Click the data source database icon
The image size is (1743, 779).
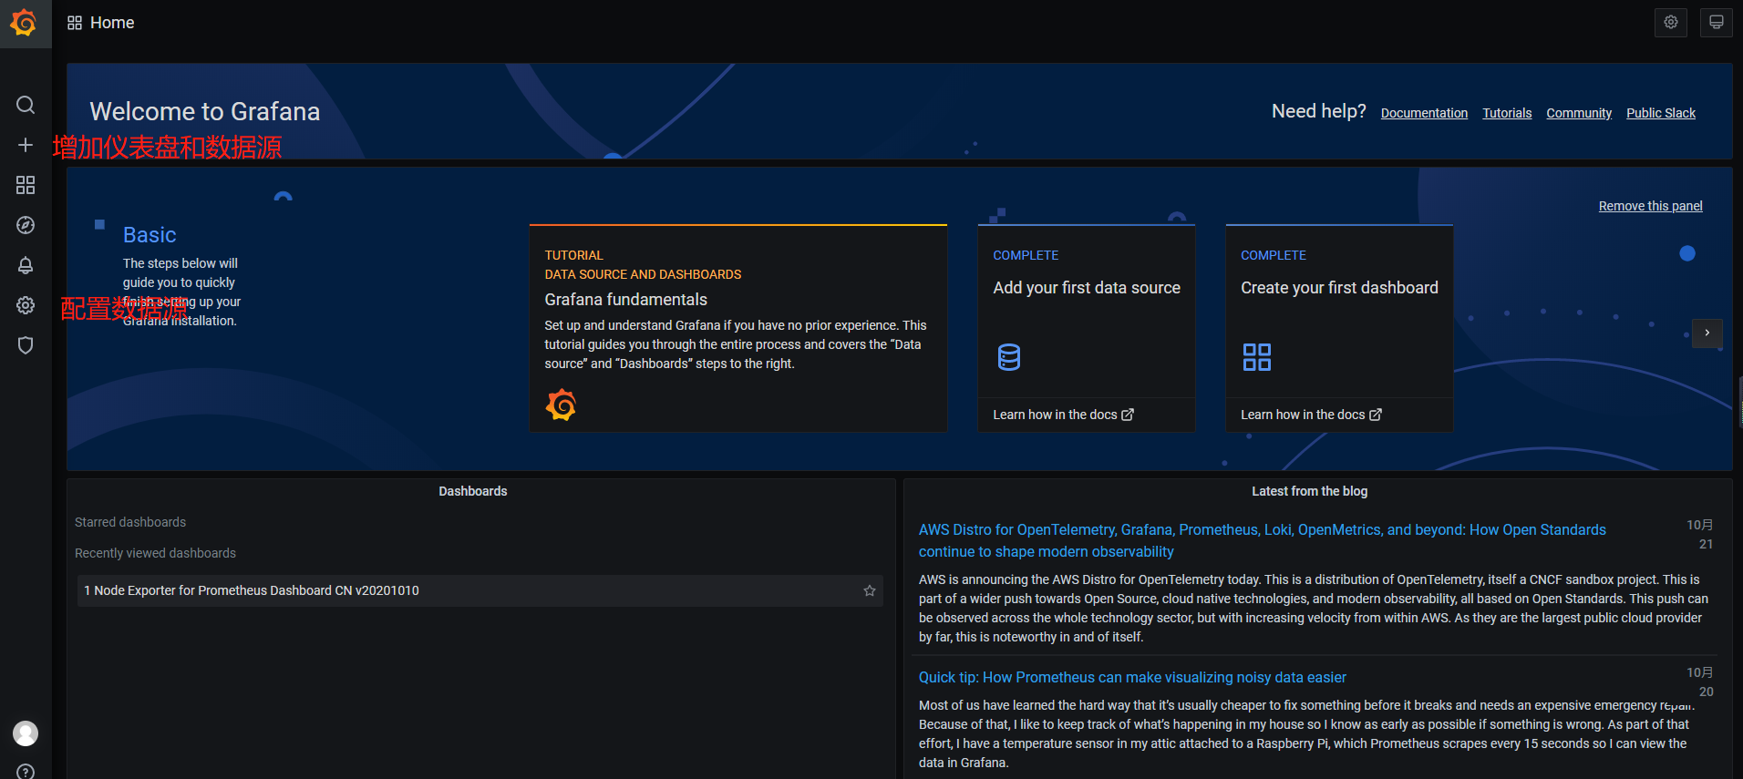tap(1009, 357)
